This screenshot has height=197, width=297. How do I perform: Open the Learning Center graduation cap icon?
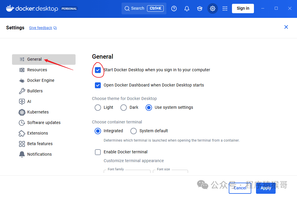coord(200,9)
